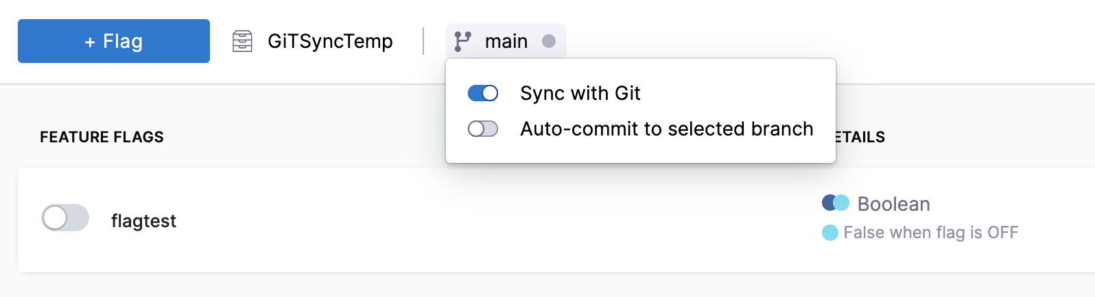Click the False when flag is OFF text
The height and width of the screenshot is (297, 1095).
(931, 233)
